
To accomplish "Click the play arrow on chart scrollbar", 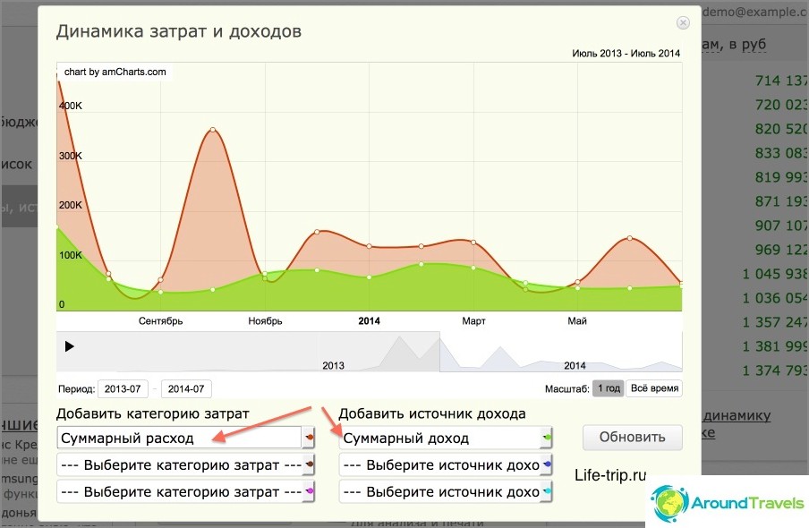I will (69, 346).
